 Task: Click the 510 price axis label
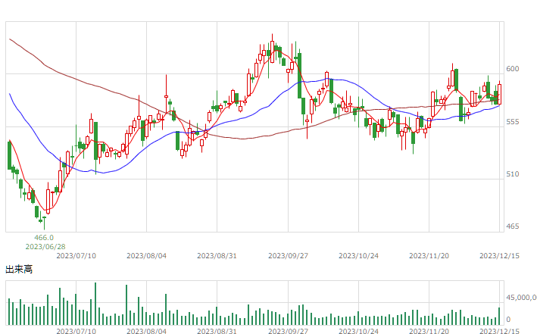[512, 174]
